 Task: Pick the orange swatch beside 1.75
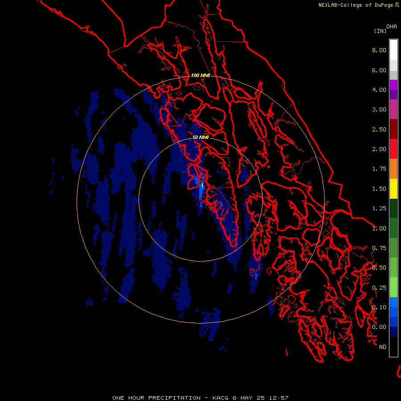(x=393, y=169)
